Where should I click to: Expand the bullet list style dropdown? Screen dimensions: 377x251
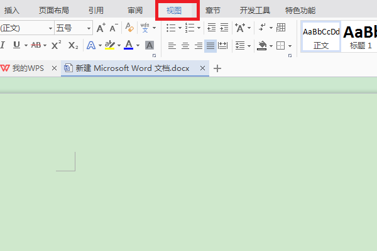(x=180, y=28)
